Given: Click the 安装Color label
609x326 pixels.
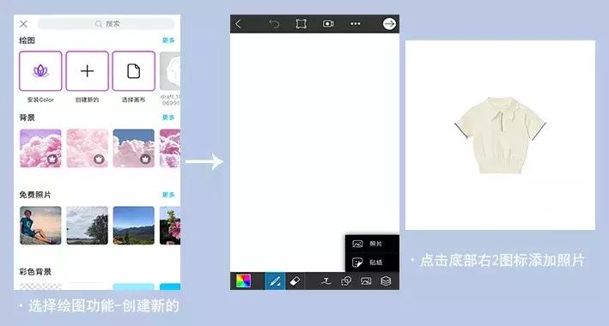Looking at the screenshot, I should [40, 100].
